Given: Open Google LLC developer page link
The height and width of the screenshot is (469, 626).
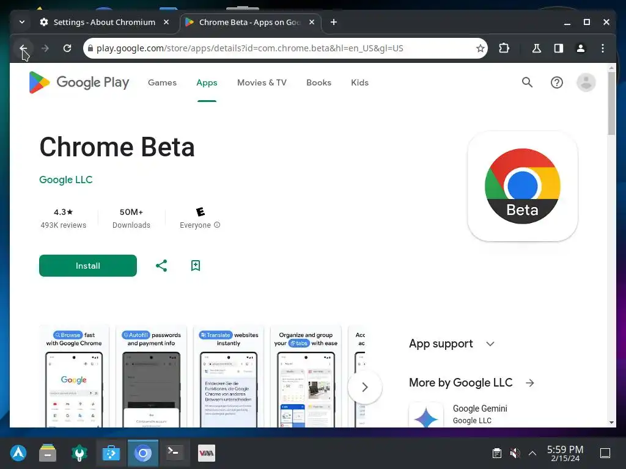Looking at the screenshot, I should coord(66,180).
